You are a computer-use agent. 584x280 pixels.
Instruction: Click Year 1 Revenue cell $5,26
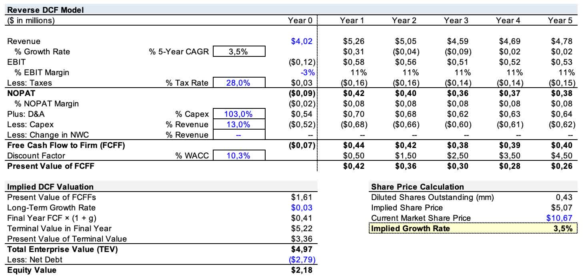[x=354, y=41]
